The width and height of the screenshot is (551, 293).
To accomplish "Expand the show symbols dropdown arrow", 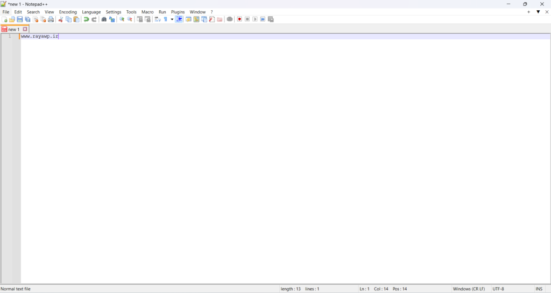I will [x=172, y=19].
